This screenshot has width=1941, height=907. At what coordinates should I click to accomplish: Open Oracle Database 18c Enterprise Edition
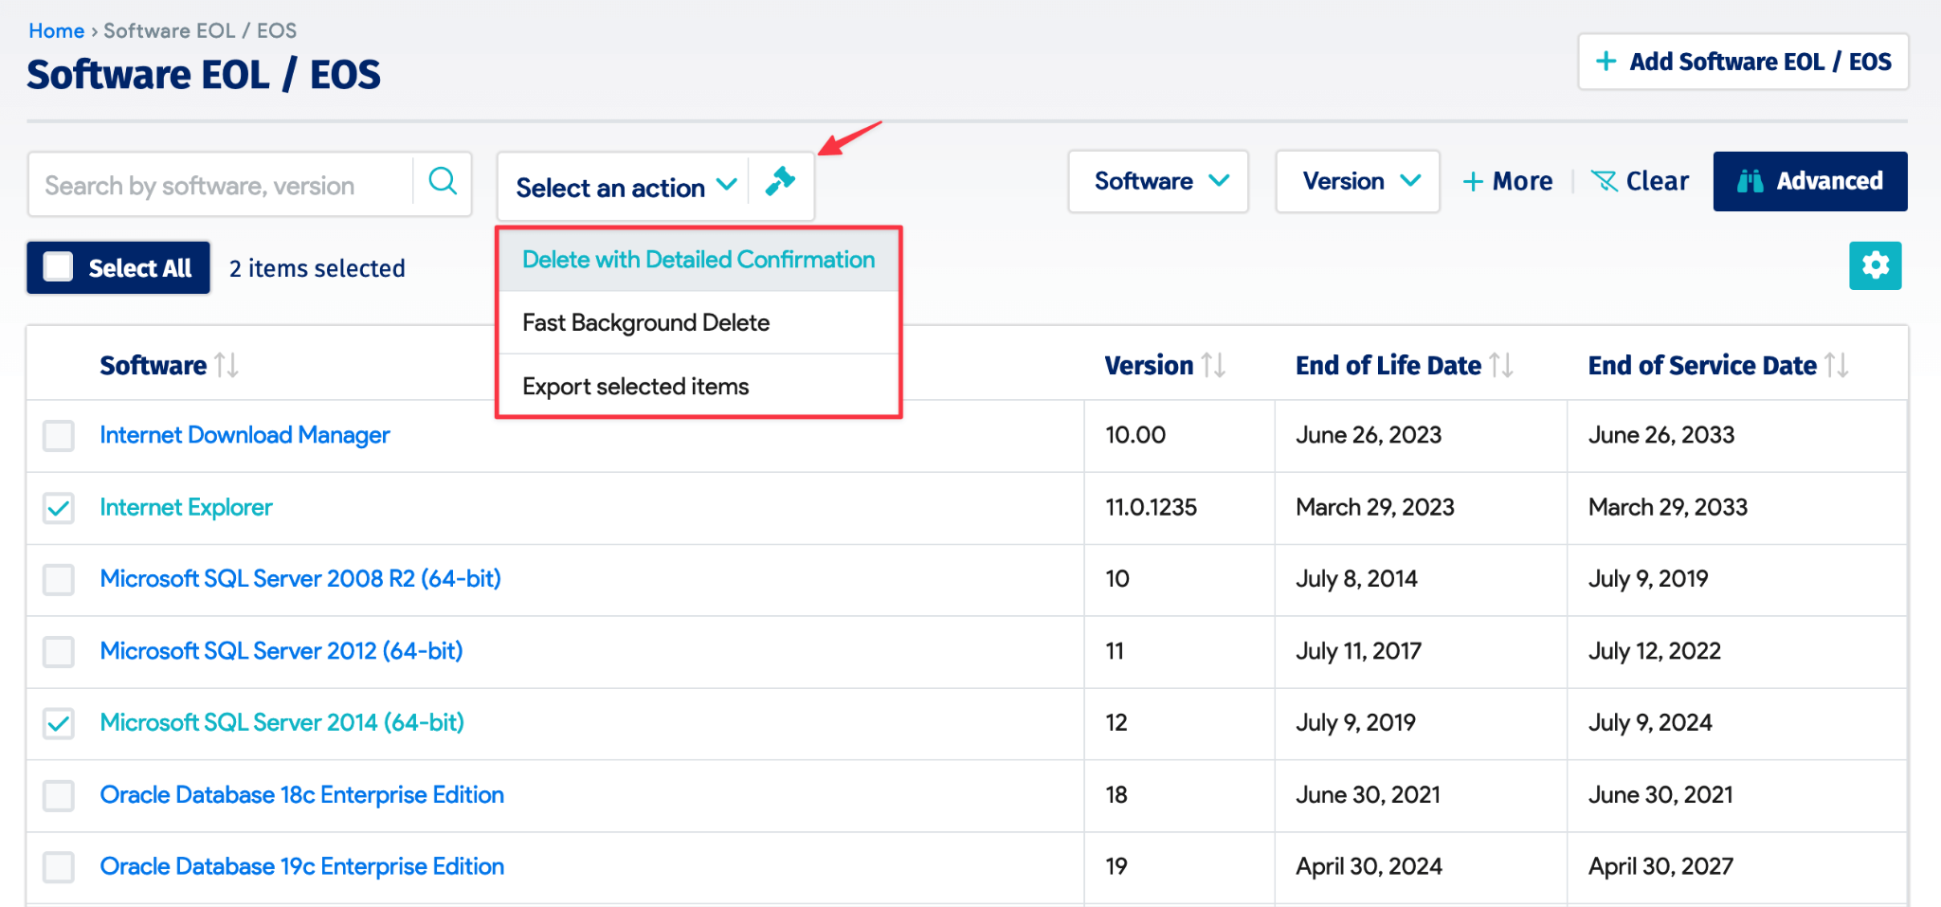[x=302, y=794]
